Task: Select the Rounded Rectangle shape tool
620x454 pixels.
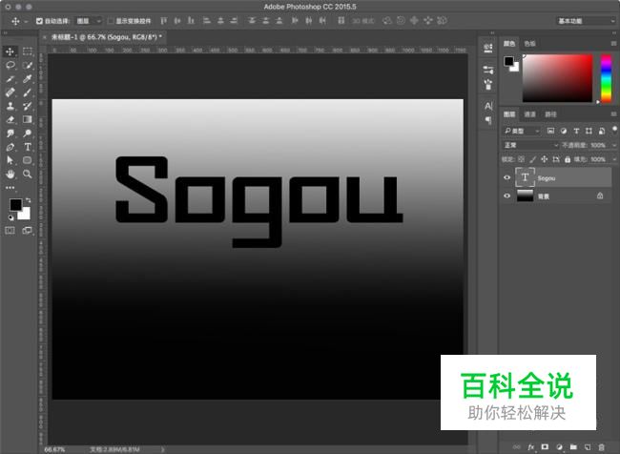Action: point(28,160)
